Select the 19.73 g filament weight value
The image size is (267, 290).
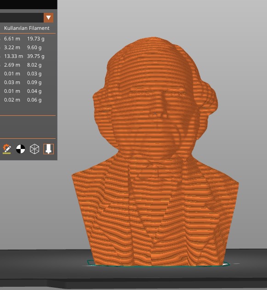tap(36, 39)
